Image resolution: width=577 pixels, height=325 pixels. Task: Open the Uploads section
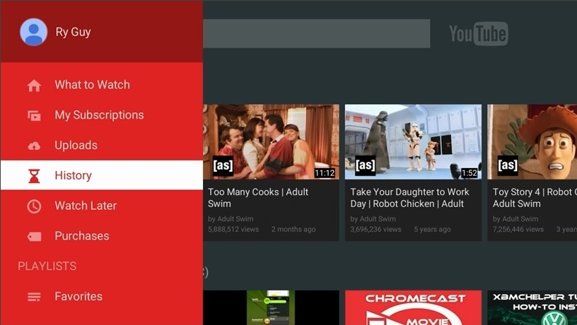(x=76, y=146)
